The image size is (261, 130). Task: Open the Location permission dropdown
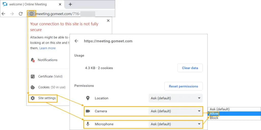[x=175, y=98]
